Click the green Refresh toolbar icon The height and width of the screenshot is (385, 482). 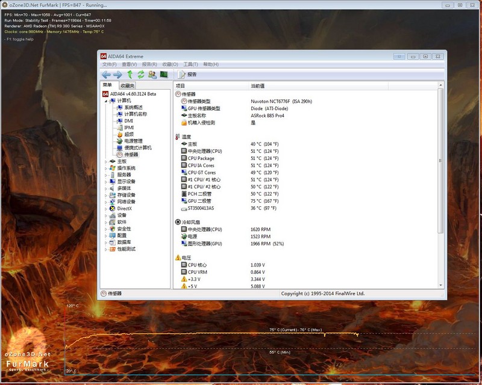point(140,75)
